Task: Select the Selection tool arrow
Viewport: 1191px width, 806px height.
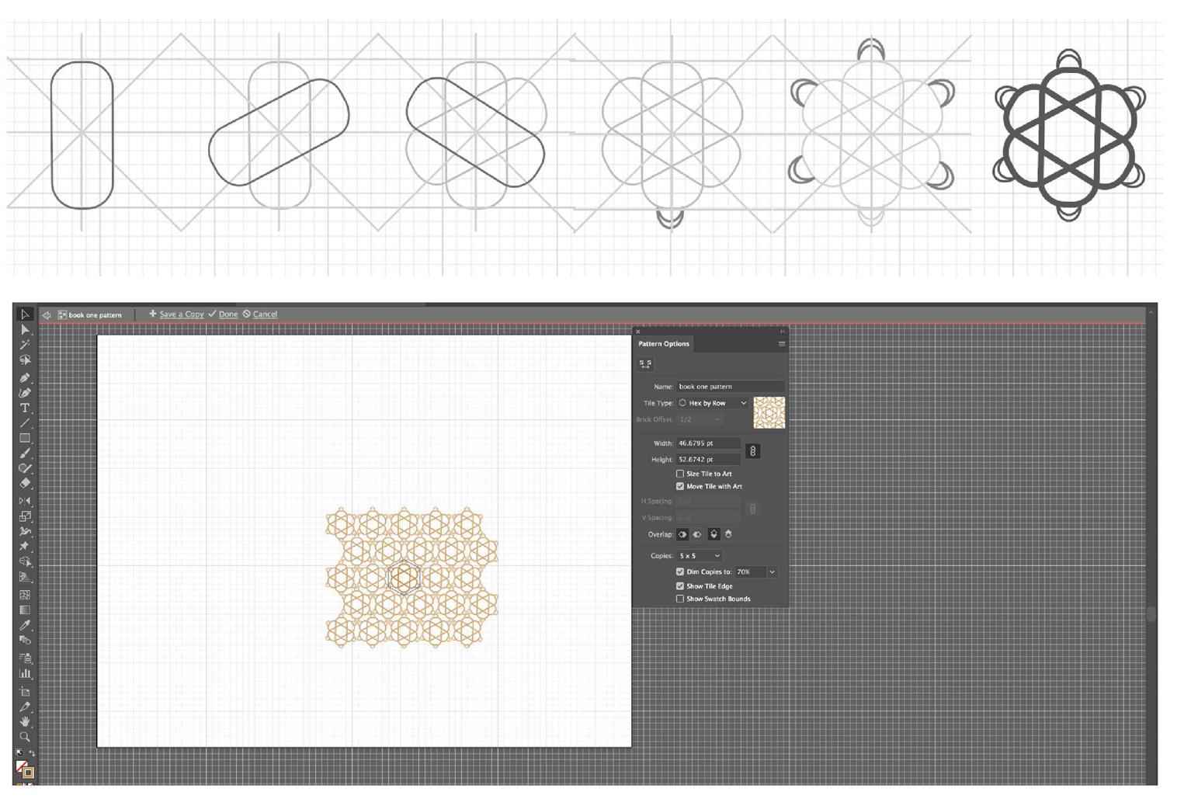Action: click(25, 314)
